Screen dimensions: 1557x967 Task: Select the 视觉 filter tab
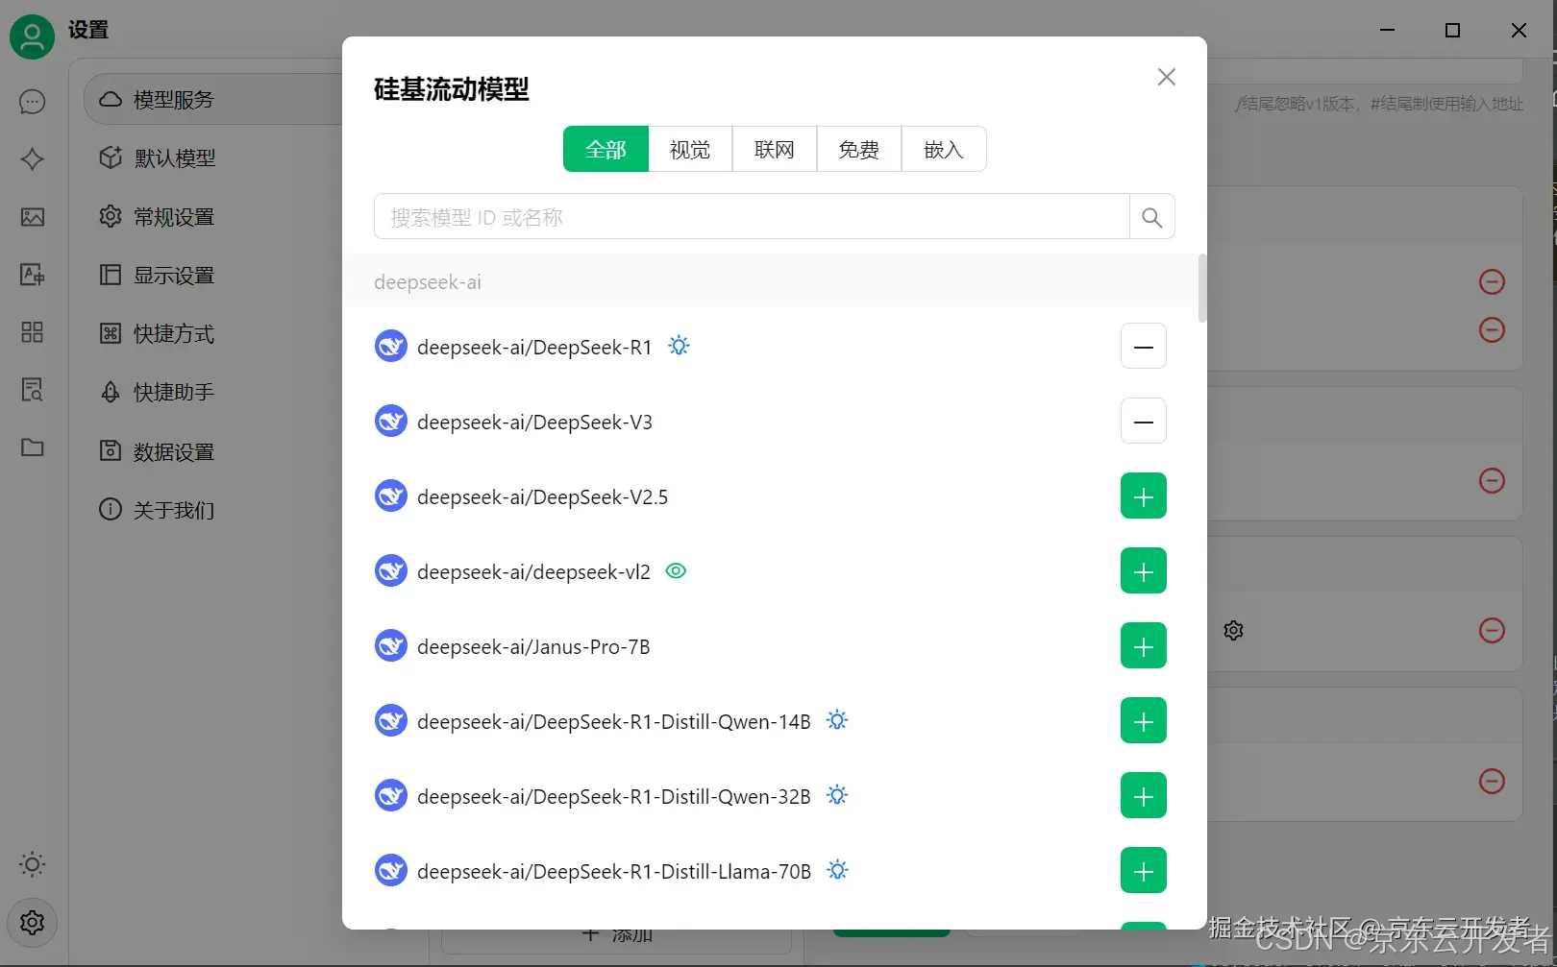690,149
